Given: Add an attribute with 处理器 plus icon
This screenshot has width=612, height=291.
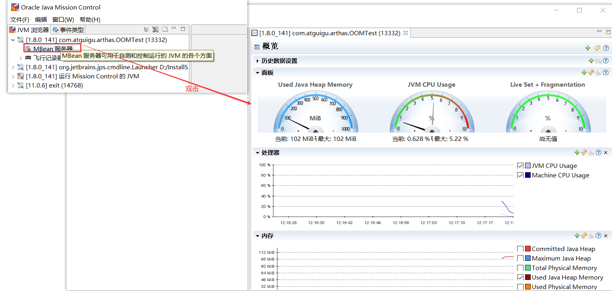Looking at the screenshot, I should 577,152.
